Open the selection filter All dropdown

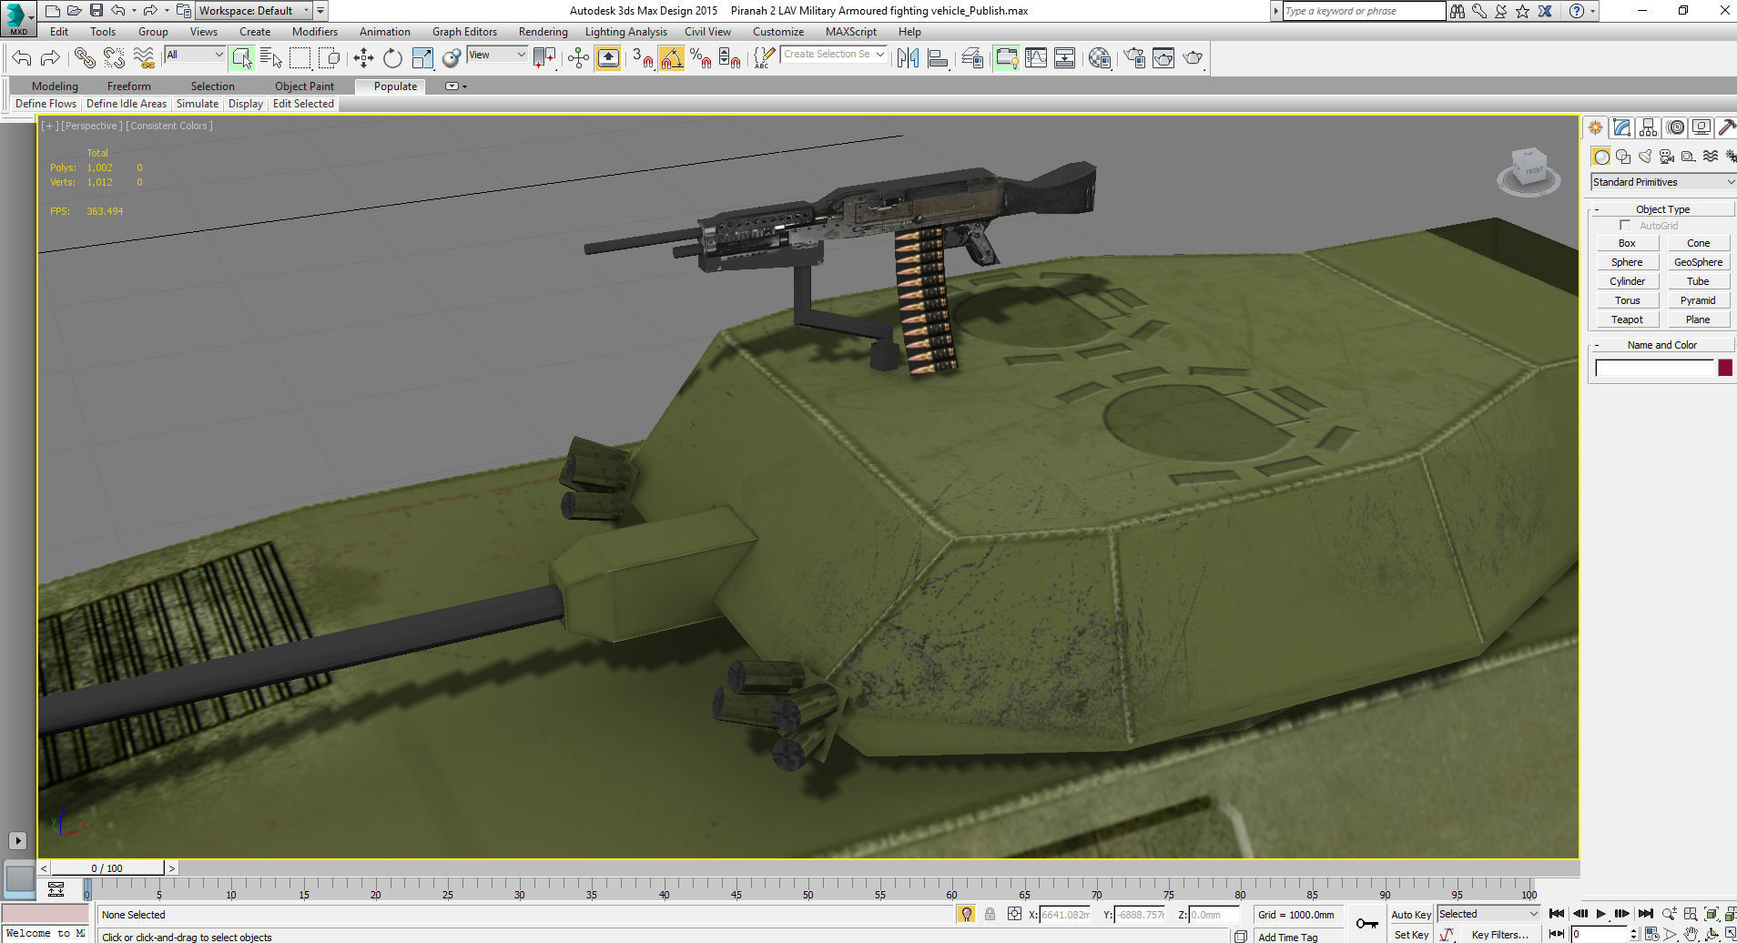[195, 55]
